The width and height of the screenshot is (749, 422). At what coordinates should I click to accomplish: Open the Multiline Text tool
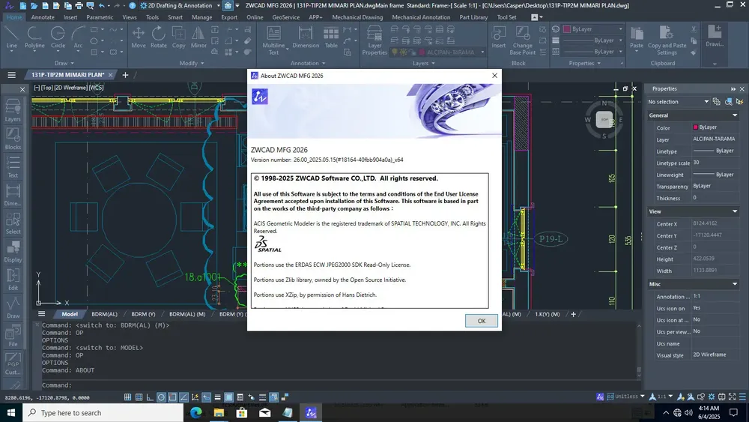coord(273,40)
